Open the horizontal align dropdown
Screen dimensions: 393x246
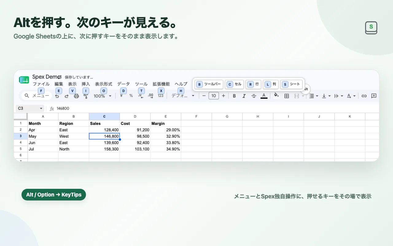coord(313,96)
